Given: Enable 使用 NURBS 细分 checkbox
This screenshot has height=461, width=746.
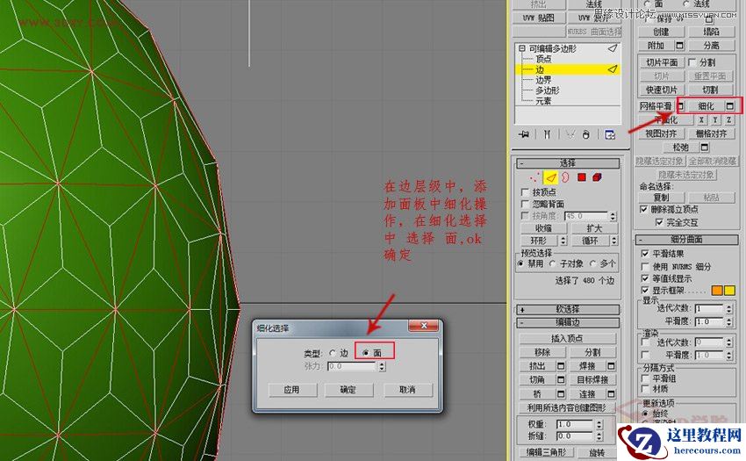Looking at the screenshot, I should (x=645, y=266).
